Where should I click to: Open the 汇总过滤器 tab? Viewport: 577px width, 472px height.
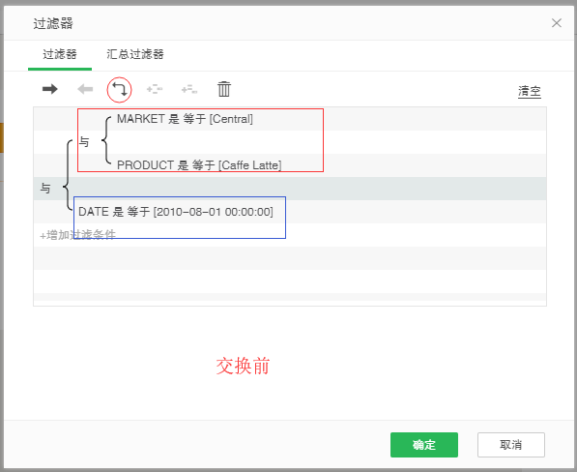[135, 54]
